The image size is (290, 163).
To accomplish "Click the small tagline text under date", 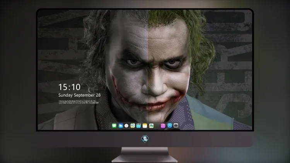I will (x=78, y=102).
